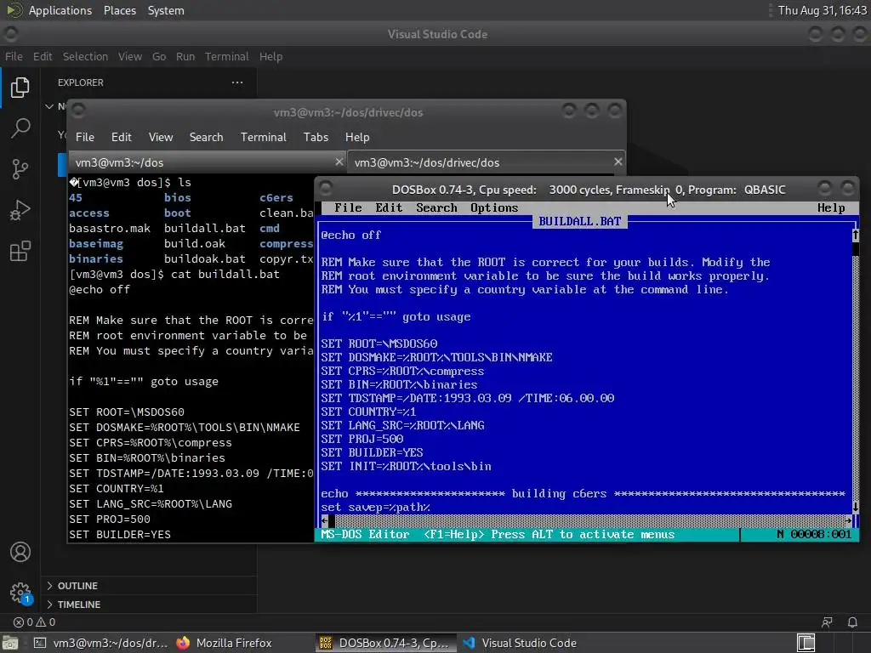Close the vm3@vm3:~/dos/drivec/dos terminal tab

click(618, 162)
